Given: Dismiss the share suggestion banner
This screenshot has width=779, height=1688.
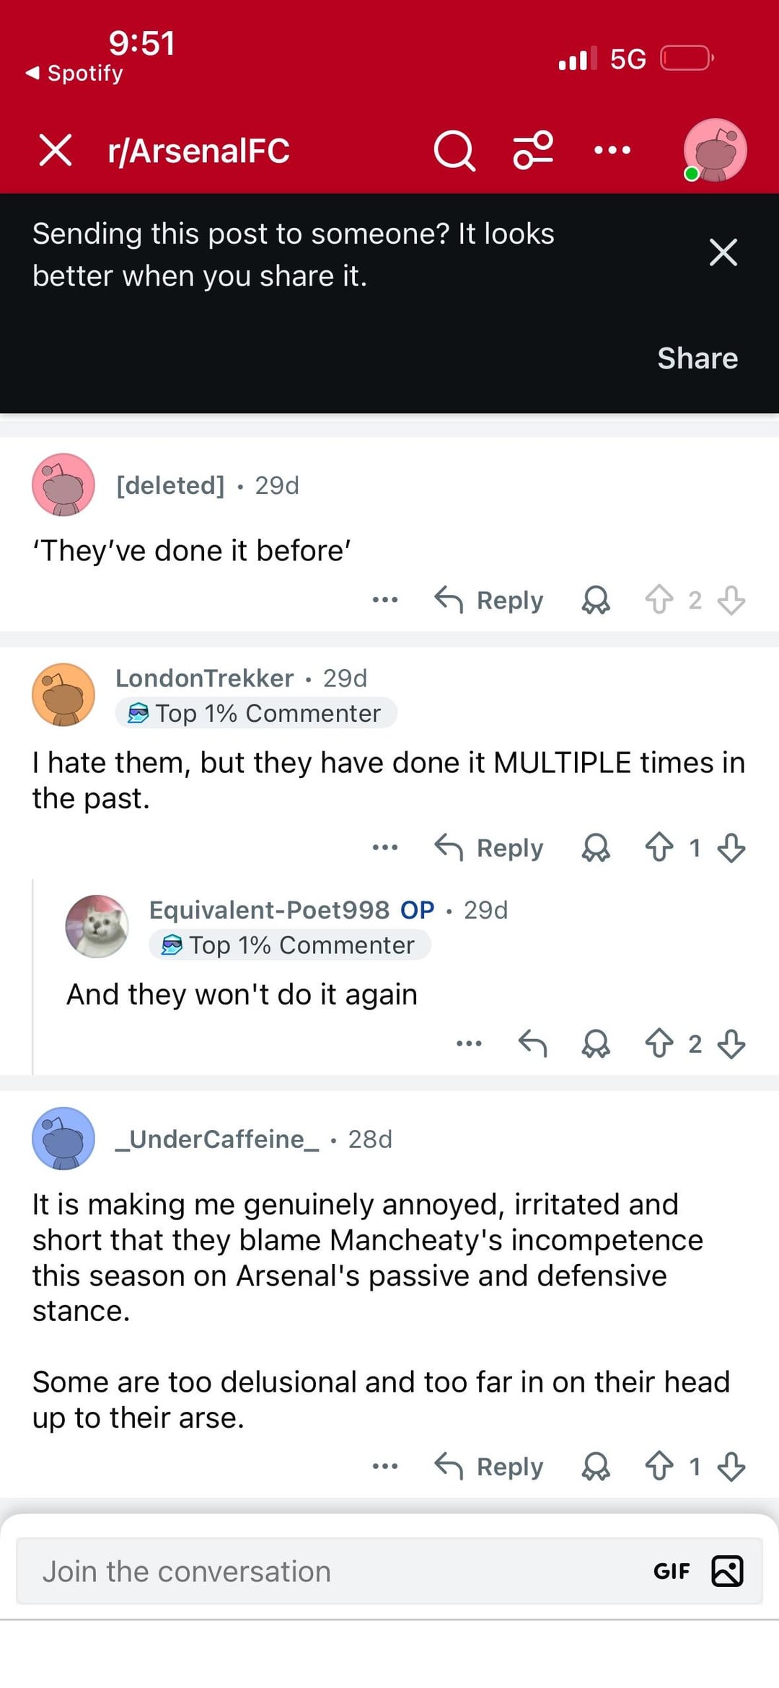Looking at the screenshot, I should coord(723,252).
